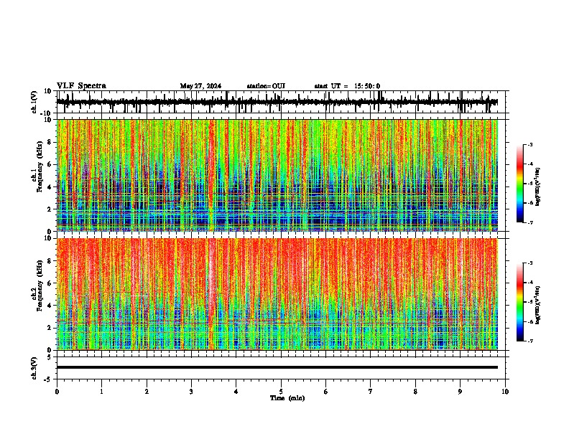Click the 'station=OUJ' label
The height and width of the screenshot is (439, 569).
point(266,86)
